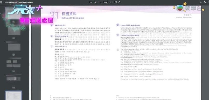Image resolution: width=209 pixels, height=100 pixels.
Task: Click the HOS 2022 Kai Yan Court title
Action: pyautogui.click(x=19, y=2)
